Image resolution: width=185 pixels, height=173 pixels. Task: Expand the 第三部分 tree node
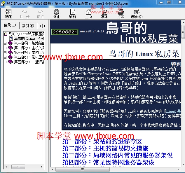[5, 53]
